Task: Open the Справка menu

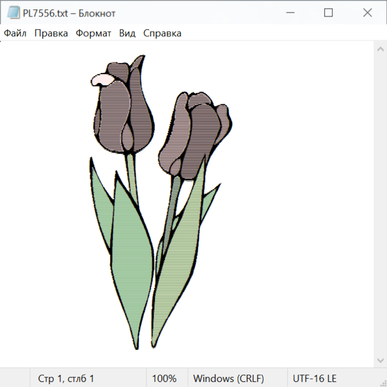Action: click(x=162, y=34)
